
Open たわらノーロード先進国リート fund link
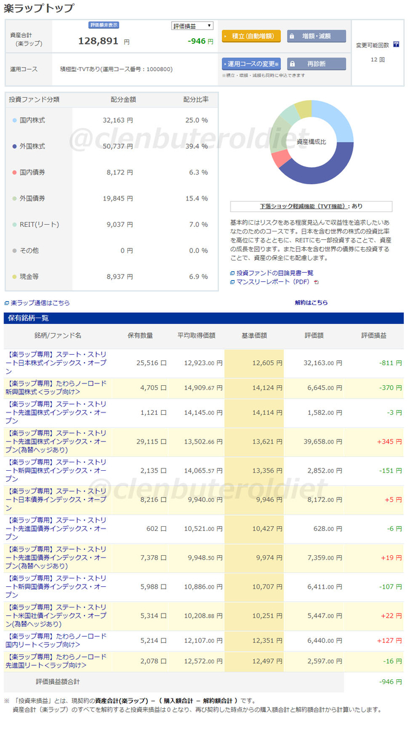click(57, 661)
